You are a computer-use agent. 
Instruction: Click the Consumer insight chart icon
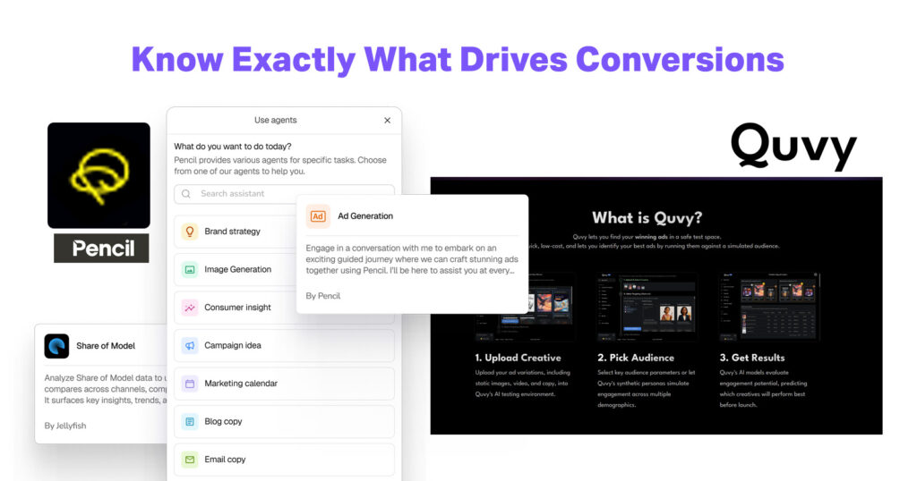click(190, 308)
